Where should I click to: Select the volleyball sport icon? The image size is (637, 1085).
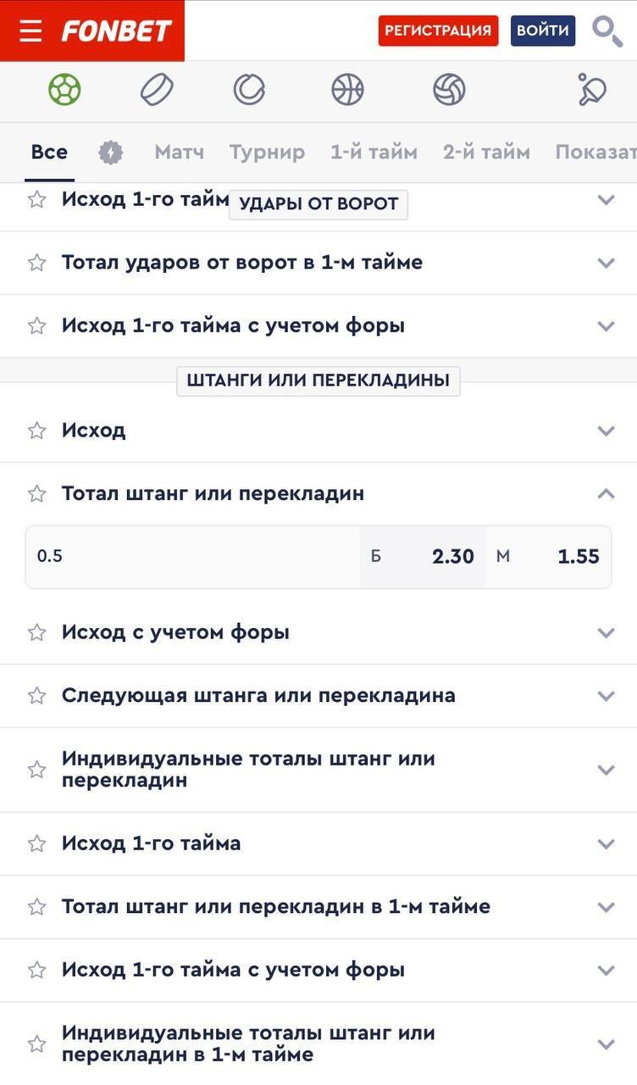click(x=449, y=89)
